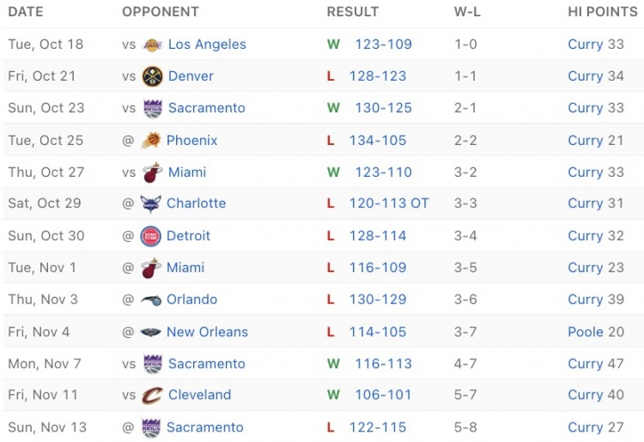Click the Orlando Magic logo

pos(151,300)
